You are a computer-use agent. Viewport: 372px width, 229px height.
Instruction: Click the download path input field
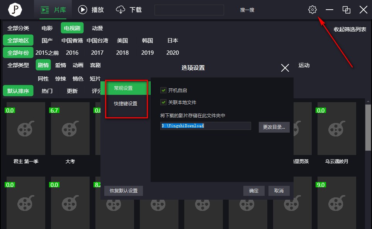(x=205, y=125)
